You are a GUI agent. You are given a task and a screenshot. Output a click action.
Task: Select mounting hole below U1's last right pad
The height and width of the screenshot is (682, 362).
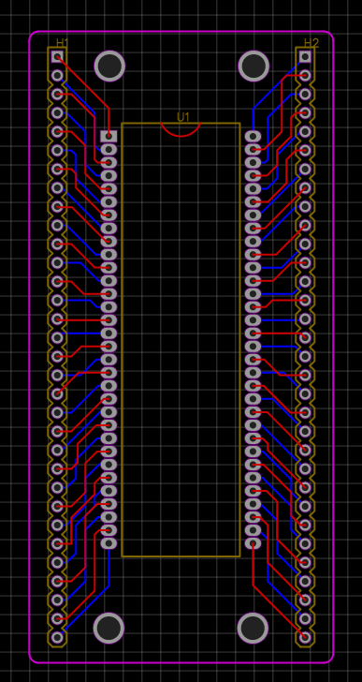pos(253,628)
